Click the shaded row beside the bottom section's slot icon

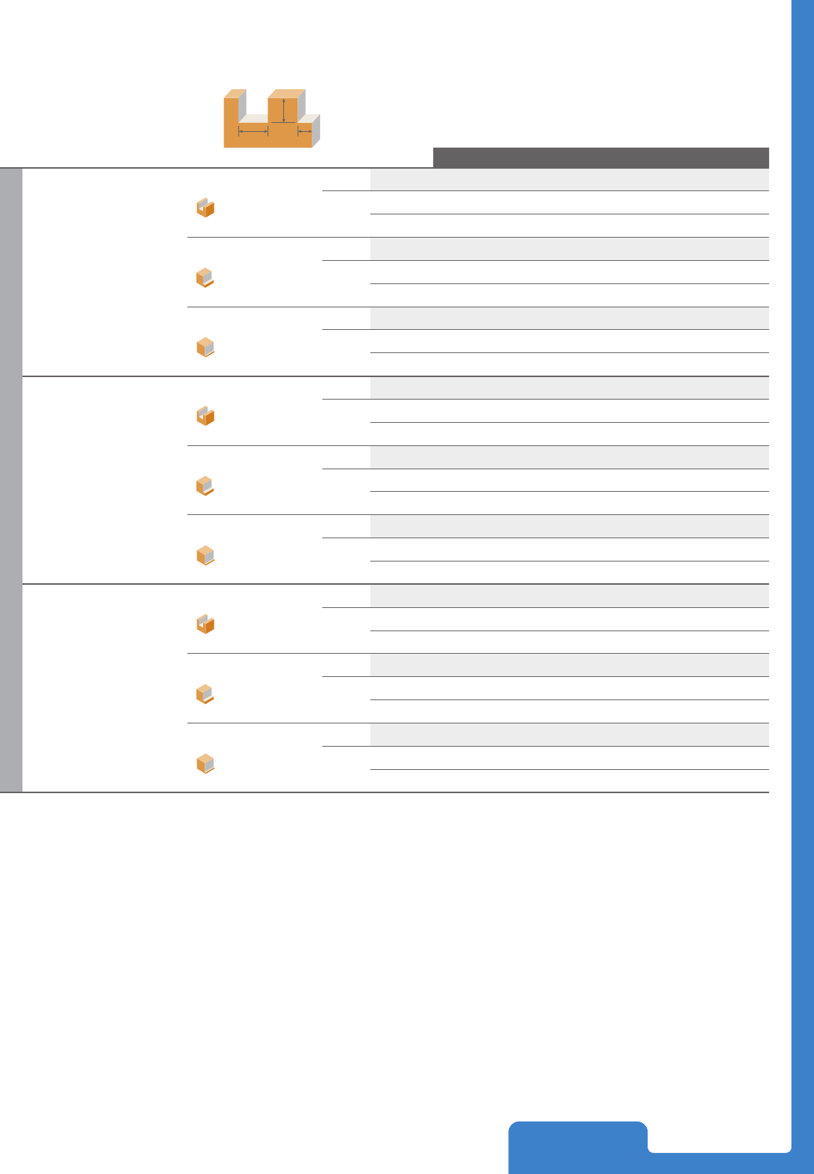point(570,596)
